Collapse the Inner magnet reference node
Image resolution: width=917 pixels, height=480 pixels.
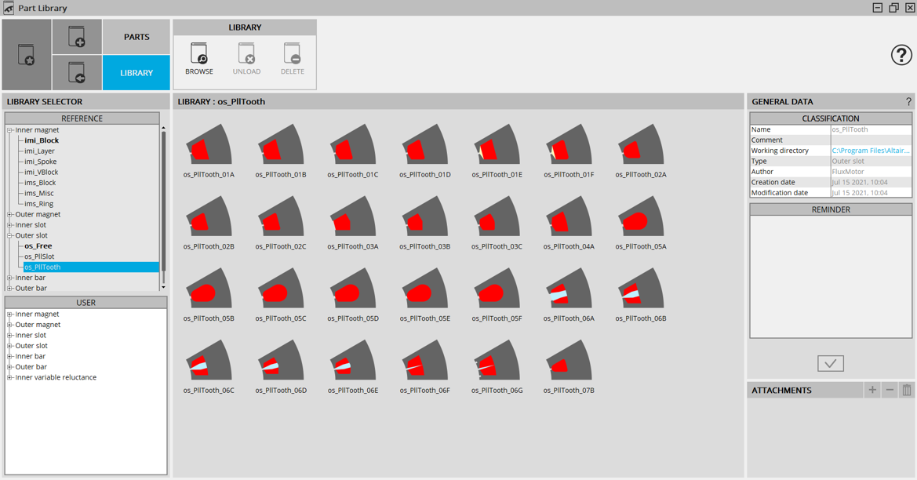click(x=10, y=130)
